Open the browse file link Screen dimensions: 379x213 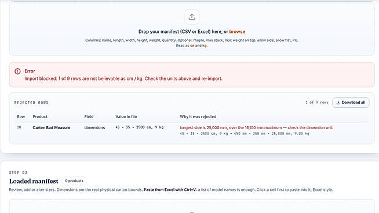pos(237,32)
